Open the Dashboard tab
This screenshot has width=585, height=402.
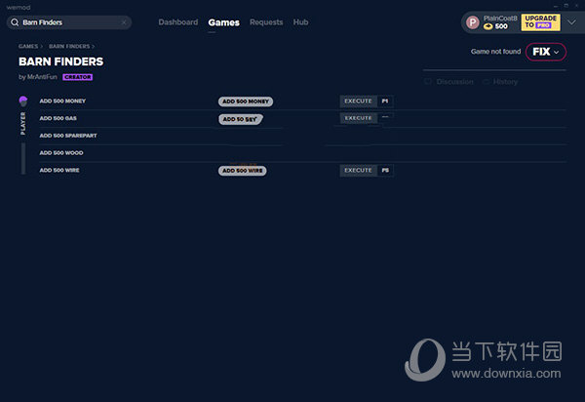tap(178, 22)
